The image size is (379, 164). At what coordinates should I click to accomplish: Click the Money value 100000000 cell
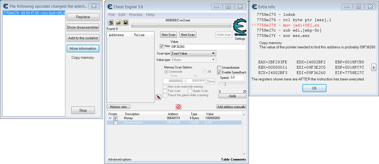213,118
